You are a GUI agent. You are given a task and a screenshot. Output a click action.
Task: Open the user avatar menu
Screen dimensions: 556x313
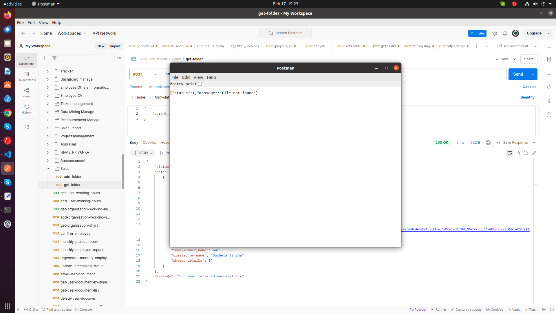(515, 33)
